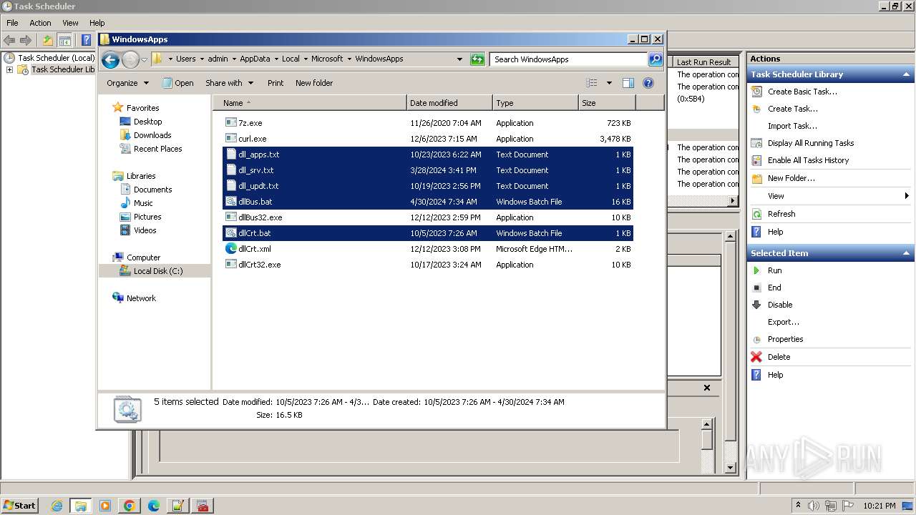Open Internet Explorer from taskbar

click(57, 506)
